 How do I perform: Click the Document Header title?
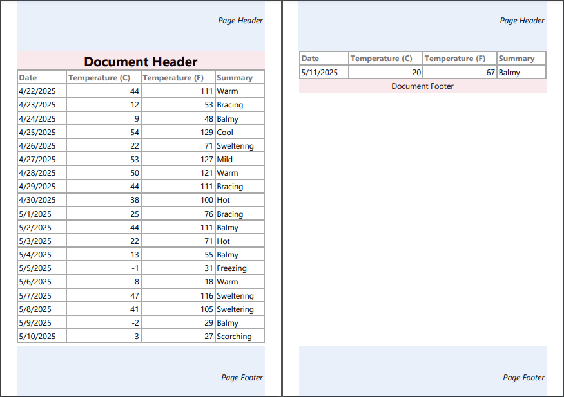pyautogui.click(x=141, y=62)
